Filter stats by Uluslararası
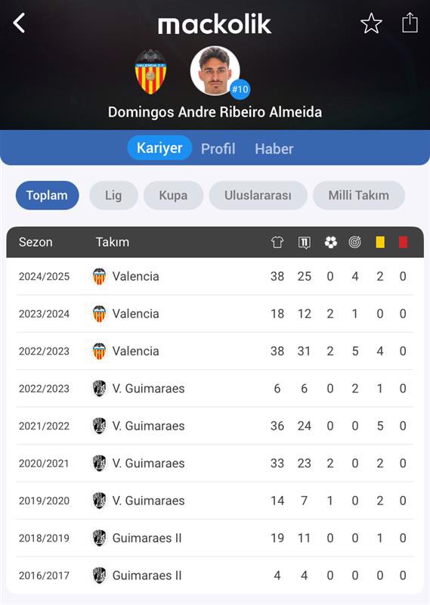The width and height of the screenshot is (430, 605). pyautogui.click(x=258, y=195)
